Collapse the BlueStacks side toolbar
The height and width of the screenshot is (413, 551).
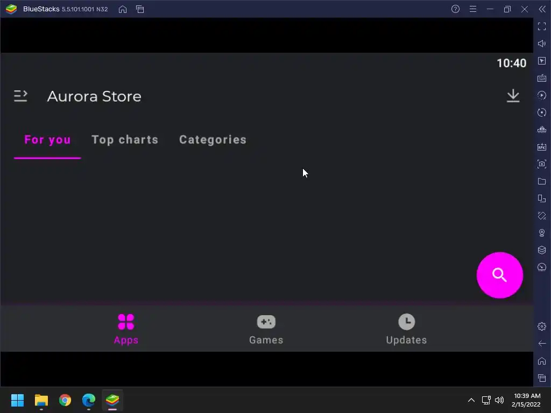[542, 9]
